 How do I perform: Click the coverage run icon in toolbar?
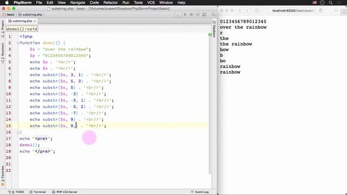(x=198, y=15)
